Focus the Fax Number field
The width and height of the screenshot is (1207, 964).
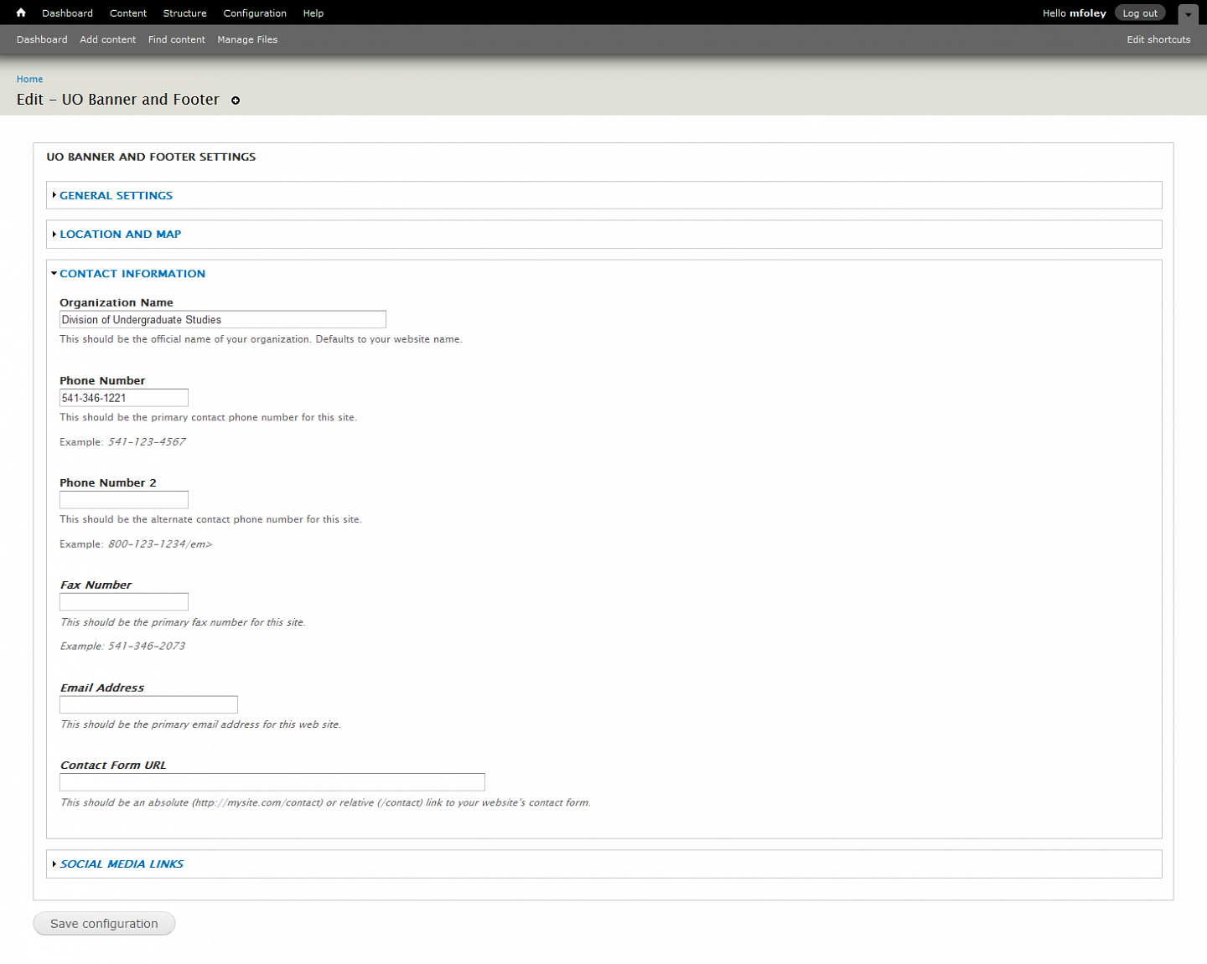(x=124, y=602)
